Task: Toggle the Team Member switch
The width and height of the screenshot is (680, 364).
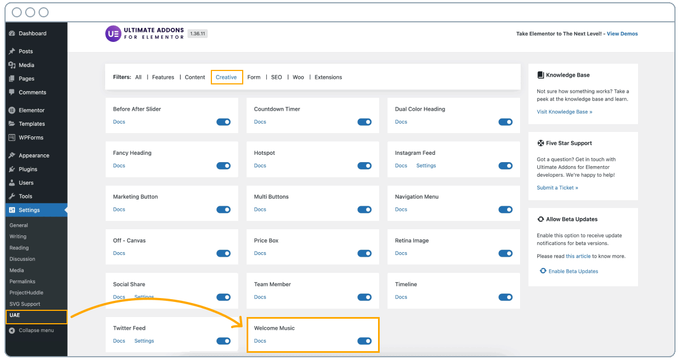Action: coord(365,297)
